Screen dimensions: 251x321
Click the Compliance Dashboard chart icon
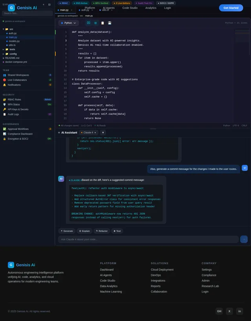pos(4,134)
